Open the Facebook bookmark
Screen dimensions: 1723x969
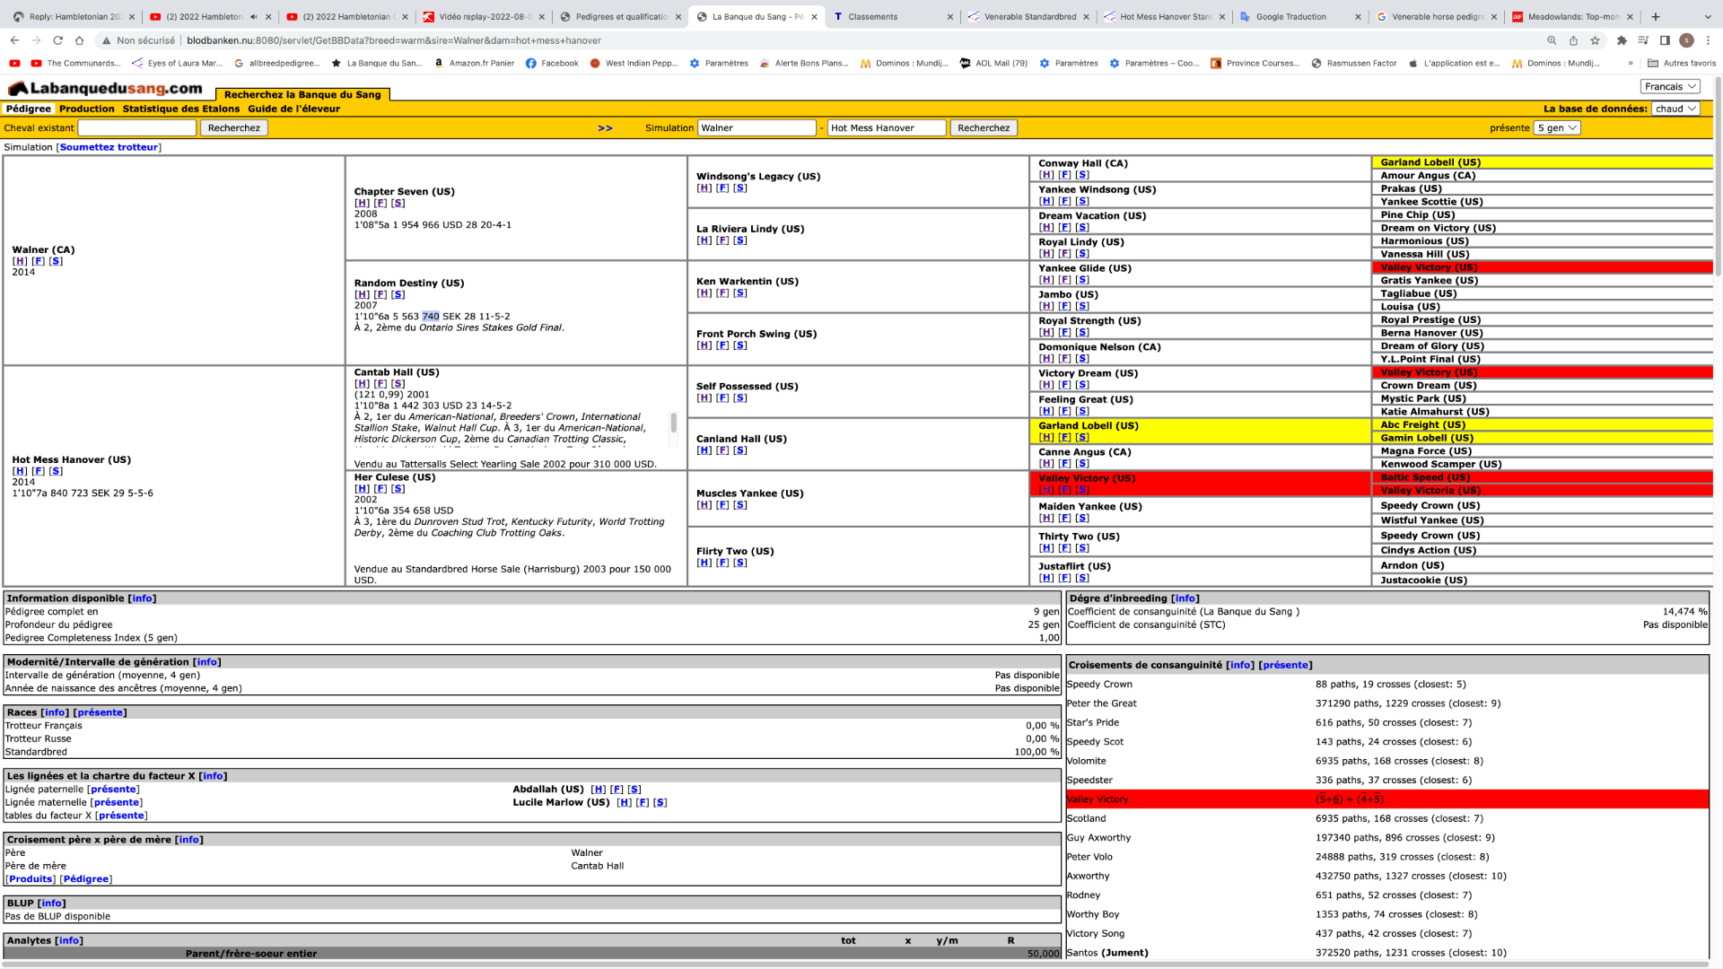coord(552,63)
